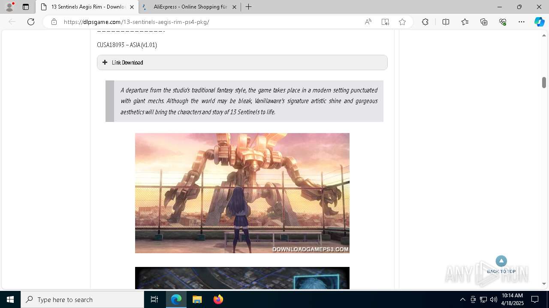This screenshot has height=308, width=549.
Task: Open a new browser tab
Action: 248,7
